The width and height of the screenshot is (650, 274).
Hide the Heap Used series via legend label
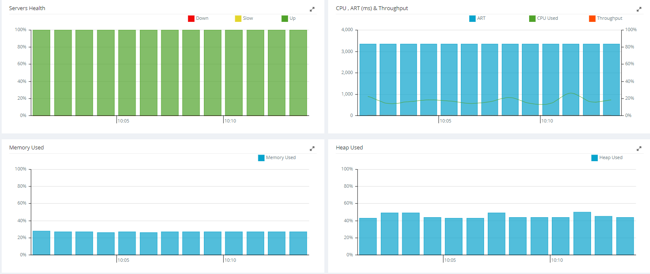coord(611,158)
